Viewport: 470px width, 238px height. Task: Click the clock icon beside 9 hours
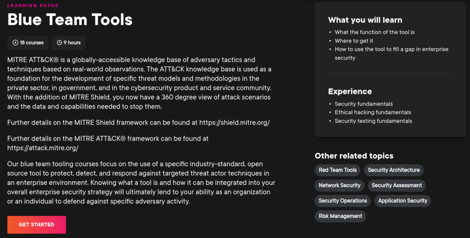point(60,43)
